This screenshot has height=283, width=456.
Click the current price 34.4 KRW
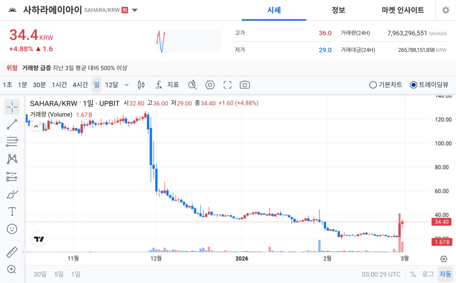(x=31, y=35)
